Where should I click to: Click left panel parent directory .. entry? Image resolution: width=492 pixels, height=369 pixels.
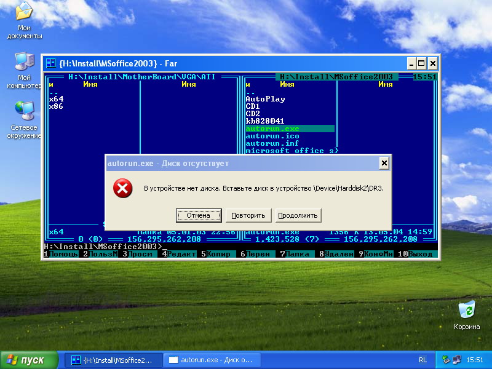(54, 92)
